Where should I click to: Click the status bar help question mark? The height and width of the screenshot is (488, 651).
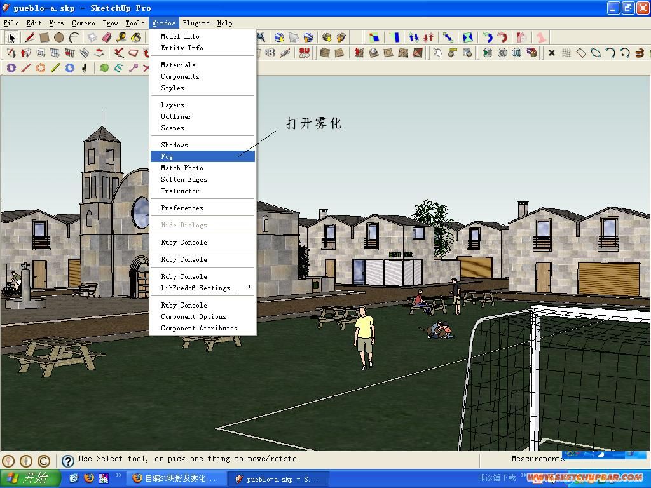coord(67,461)
